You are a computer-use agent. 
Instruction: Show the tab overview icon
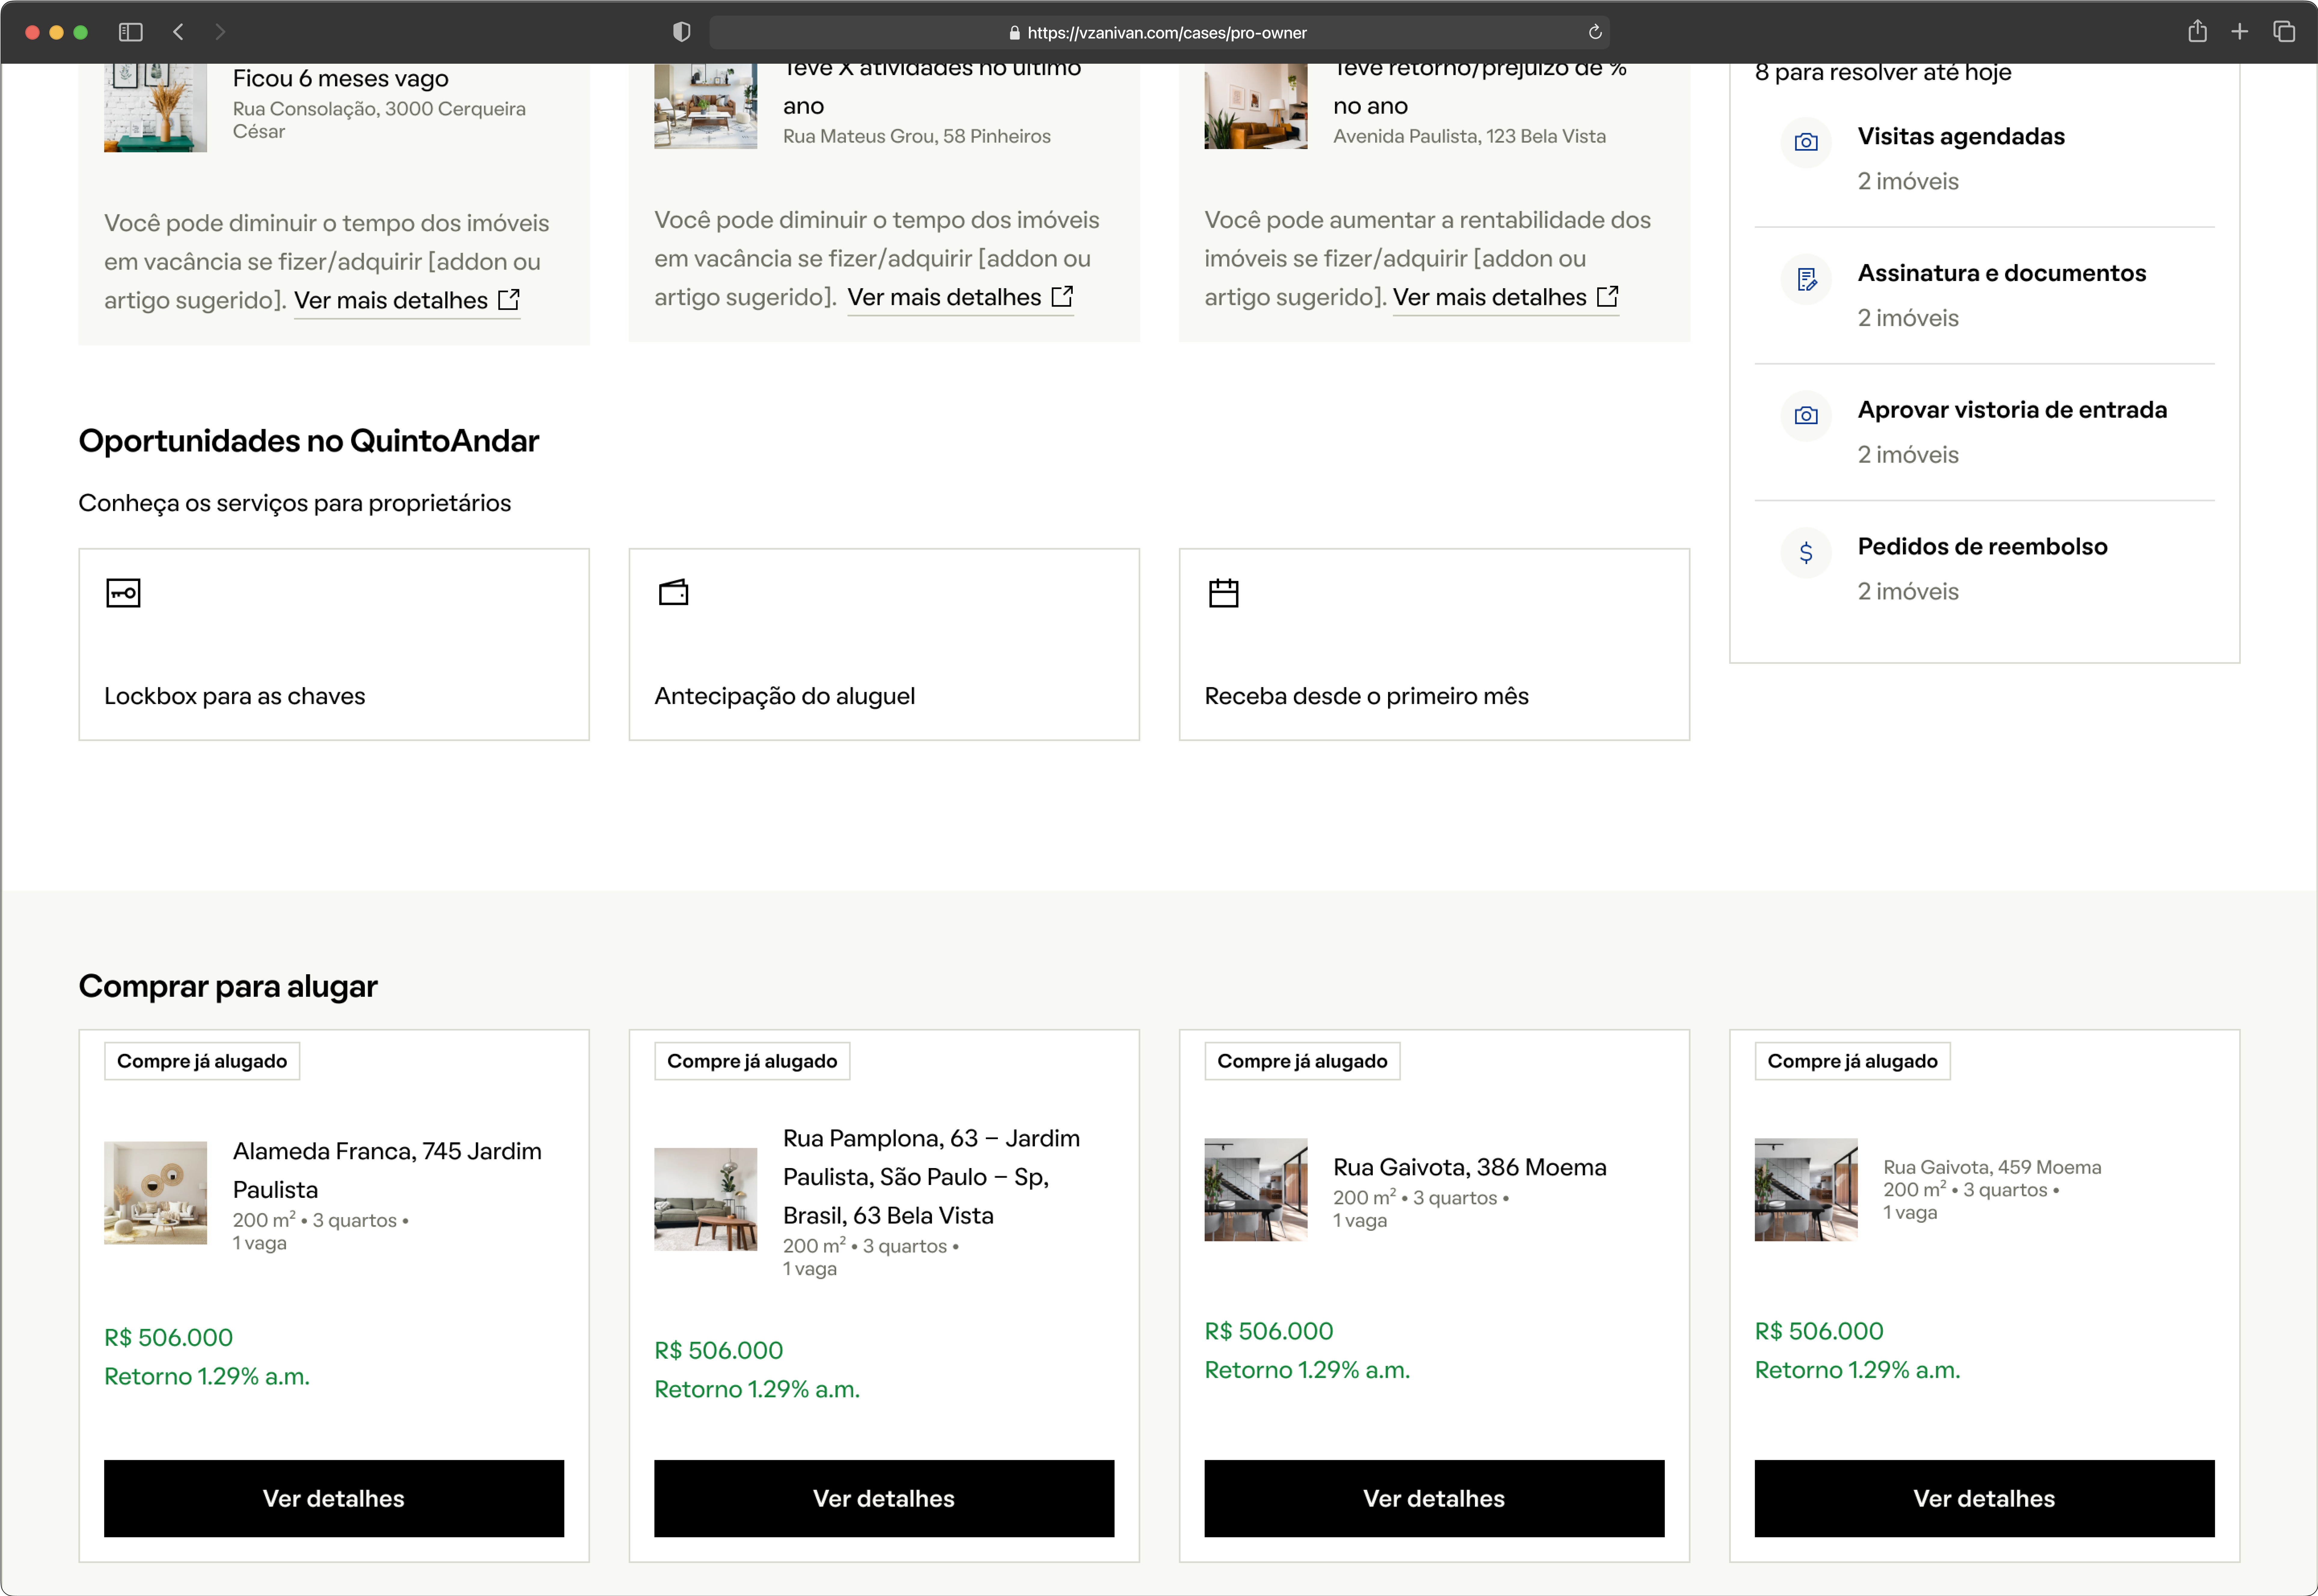(2284, 32)
